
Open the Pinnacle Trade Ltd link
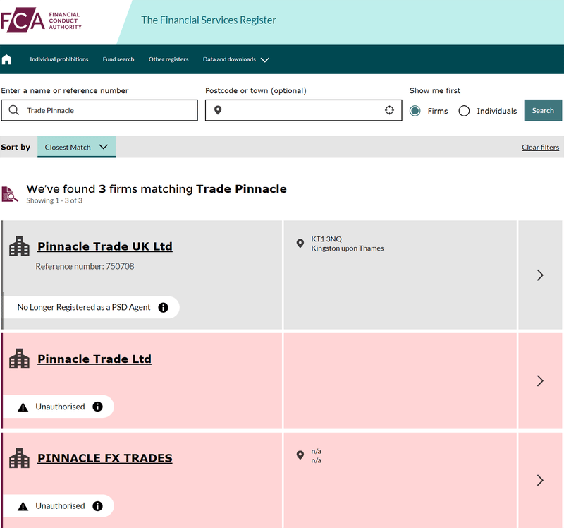tap(94, 359)
